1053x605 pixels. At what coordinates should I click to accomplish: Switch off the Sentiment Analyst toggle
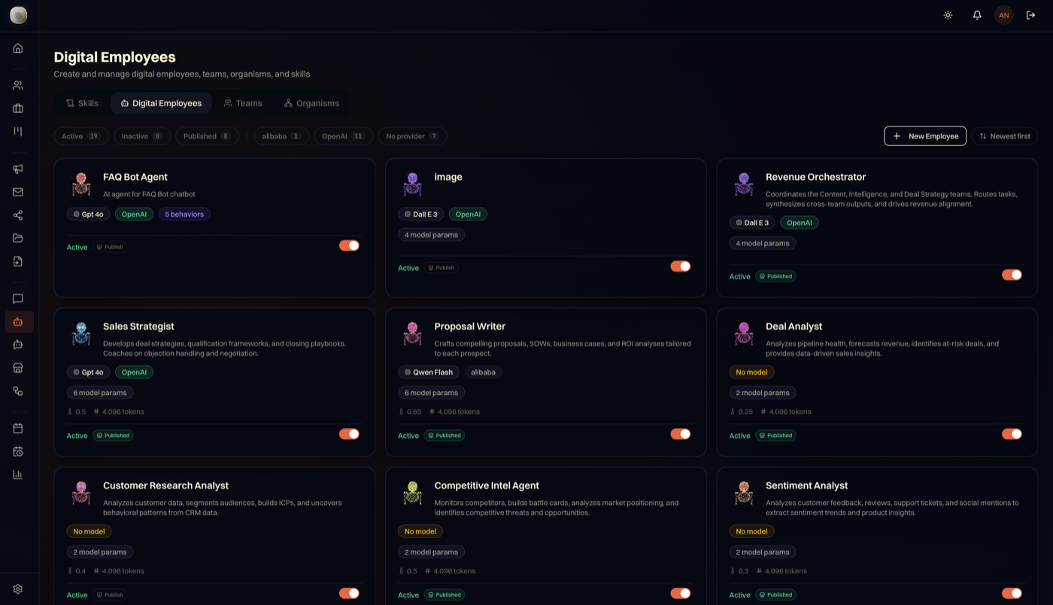(1012, 593)
